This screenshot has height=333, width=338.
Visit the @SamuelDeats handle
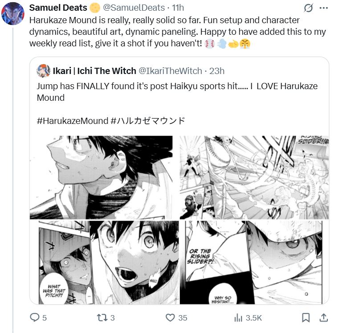pos(134,8)
